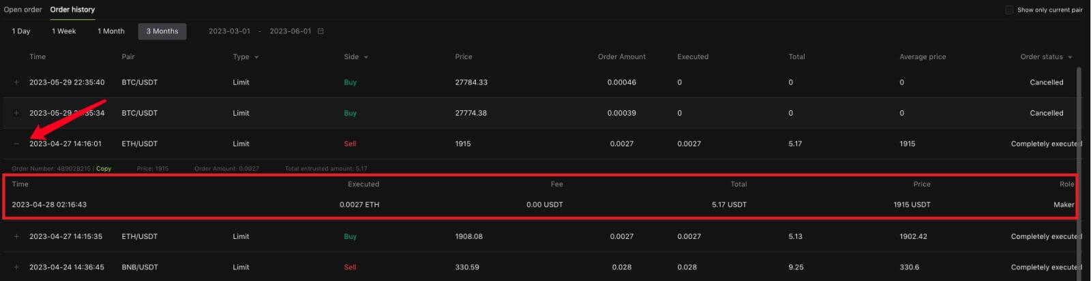
Task: Expand the ETH/USDT buy order row
Action: pyautogui.click(x=16, y=237)
